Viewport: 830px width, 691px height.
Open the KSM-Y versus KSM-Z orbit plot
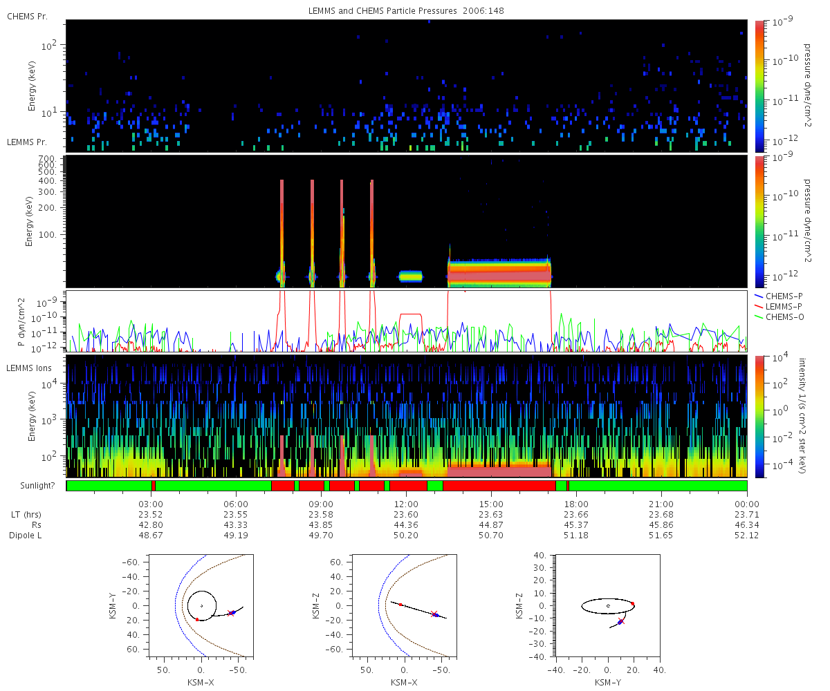pyautogui.click(x=608, y=605)
